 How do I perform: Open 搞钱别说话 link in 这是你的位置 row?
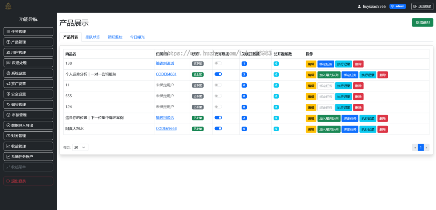coord(165,118)
